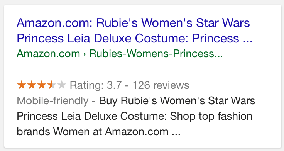Viewport: 284px width, 151px height.
Task: Click the 'brands Women at Amazon.com' snippet line
Action: pos(93,131)
